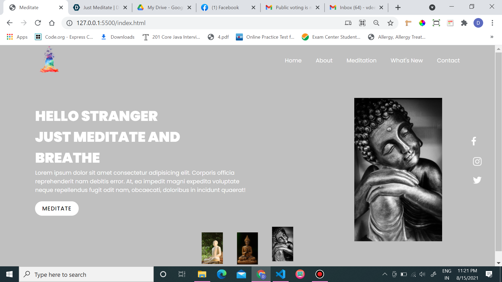Open the Facebook social icon

[x=474, y=141]
